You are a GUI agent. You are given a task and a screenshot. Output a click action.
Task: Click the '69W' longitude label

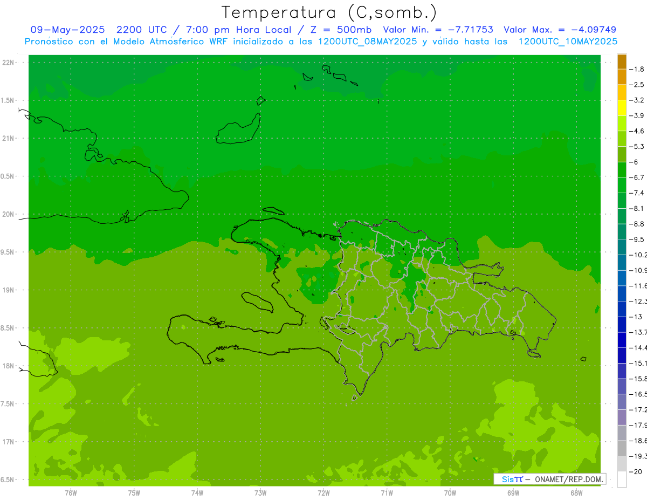coord(513,493)
